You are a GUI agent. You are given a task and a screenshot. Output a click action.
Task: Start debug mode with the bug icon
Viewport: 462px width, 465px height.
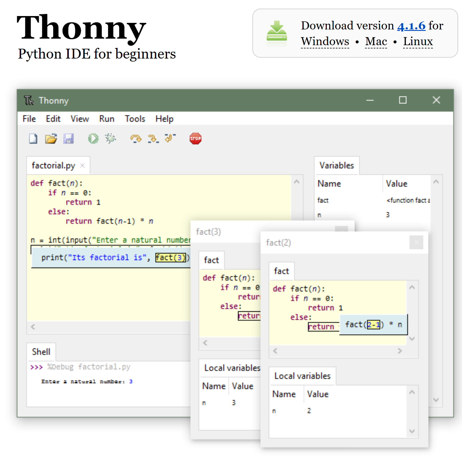[x=110, y=138]
